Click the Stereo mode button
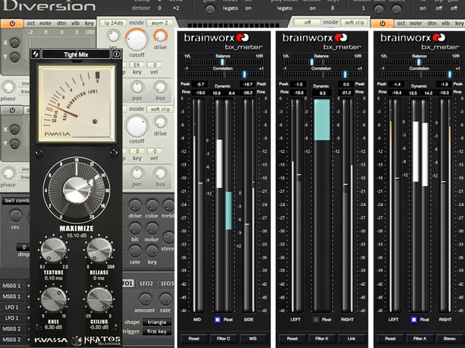The image size is (465, 348). pos(449,339)
